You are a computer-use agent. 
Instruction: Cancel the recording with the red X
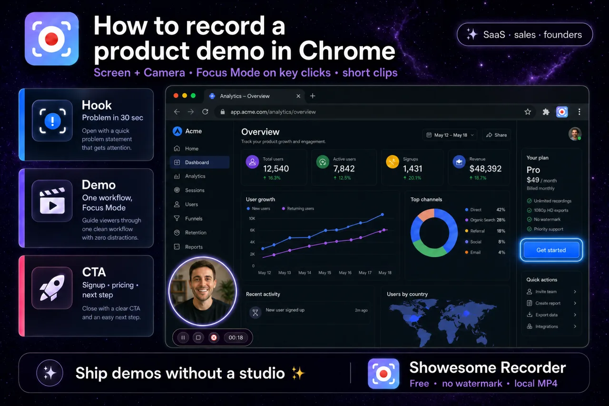point(214,337)
